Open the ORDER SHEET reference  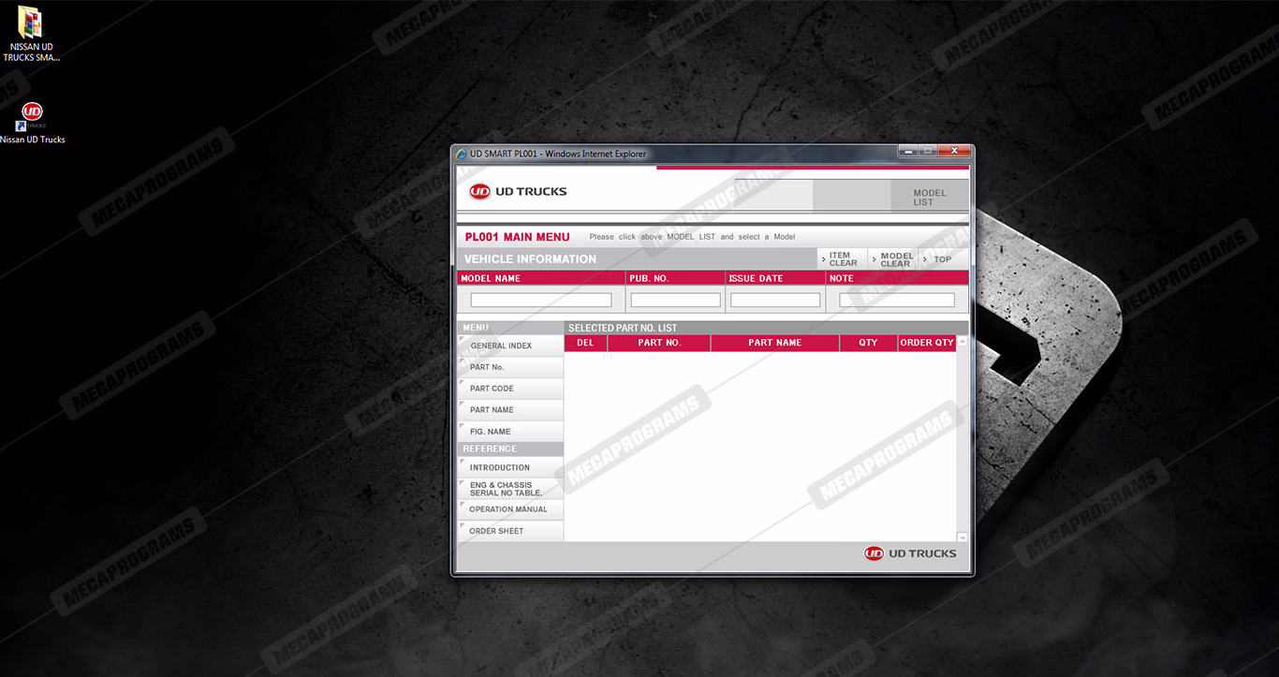pyautogui.click(x=511, y=531)
